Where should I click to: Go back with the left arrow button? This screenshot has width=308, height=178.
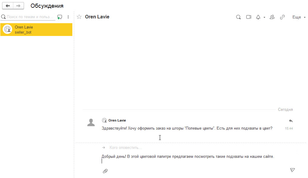pos(8,6)
